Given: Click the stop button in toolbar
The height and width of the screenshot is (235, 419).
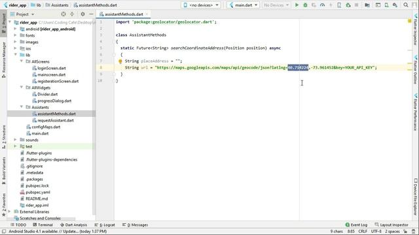Looking at the screenshot, I should click(356, 5).
